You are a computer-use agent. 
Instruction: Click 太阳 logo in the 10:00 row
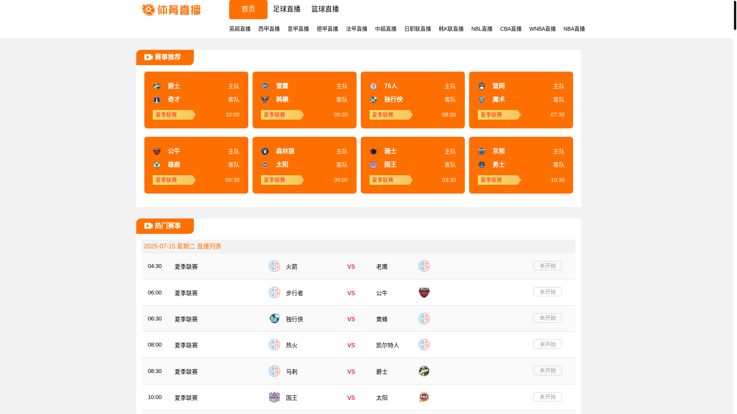point(424,397)
